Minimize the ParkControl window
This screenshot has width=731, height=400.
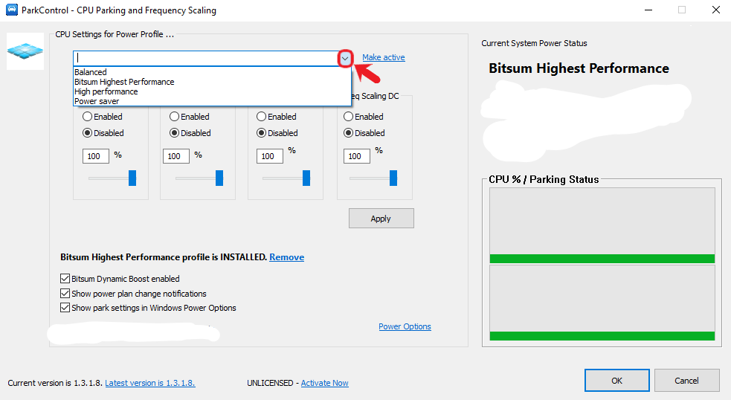[648, 10]
